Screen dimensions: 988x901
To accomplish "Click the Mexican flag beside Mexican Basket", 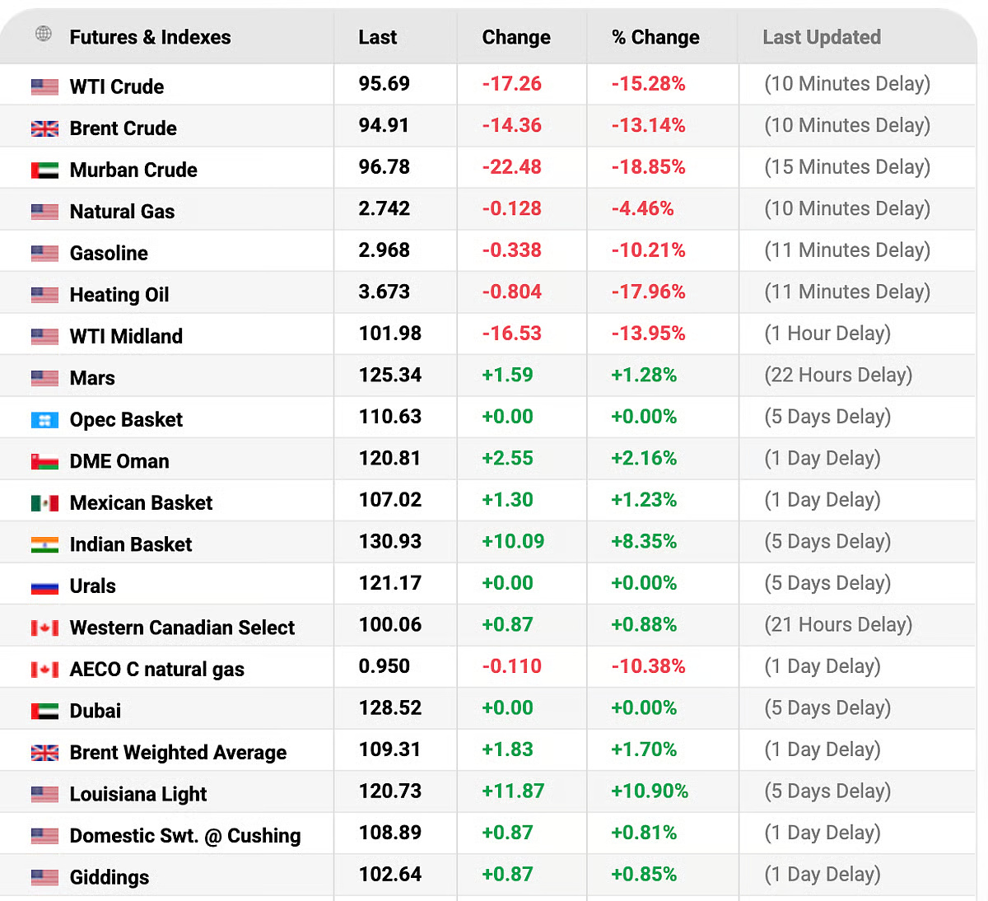I will pos(44,503).
